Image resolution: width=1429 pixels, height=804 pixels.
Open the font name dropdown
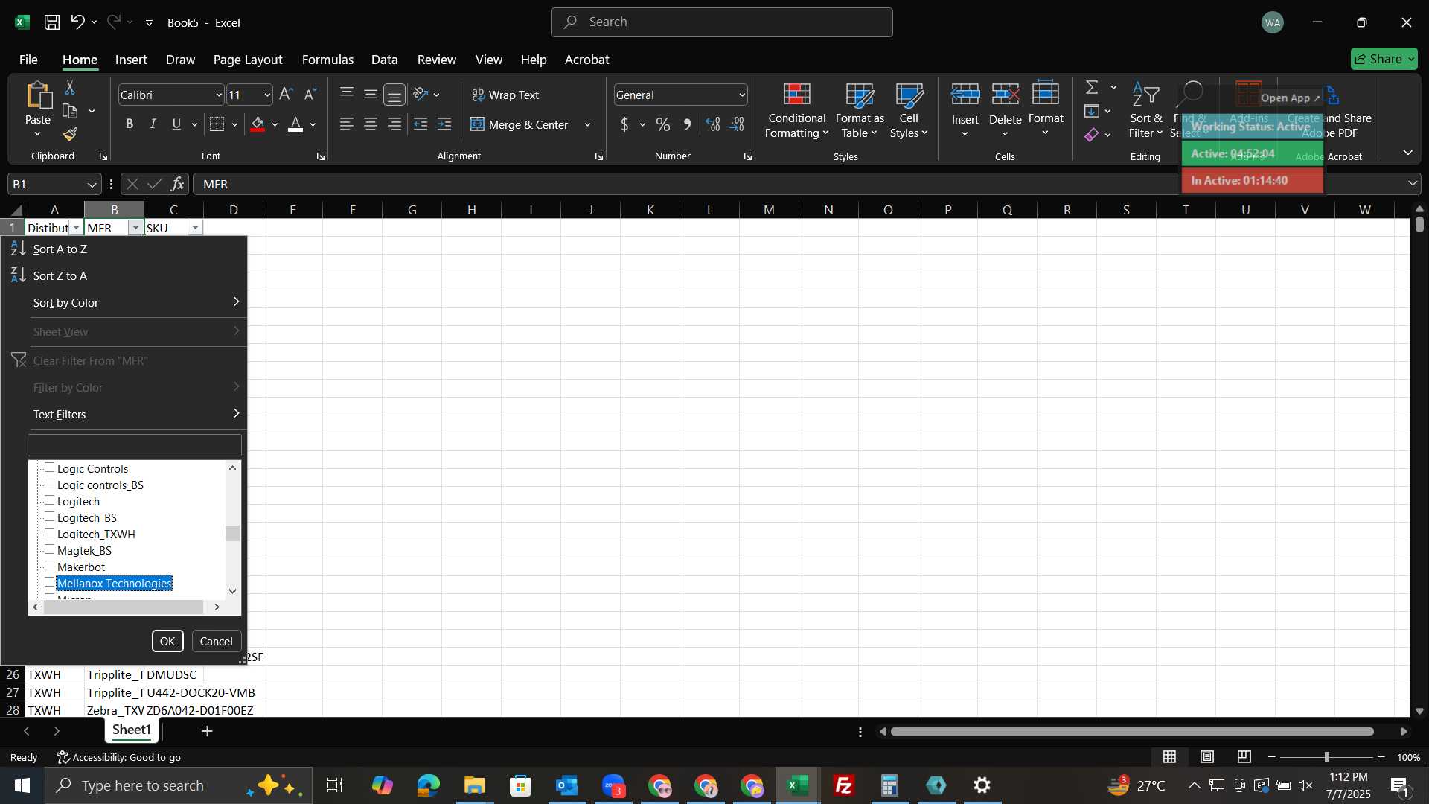pos(219,95)
